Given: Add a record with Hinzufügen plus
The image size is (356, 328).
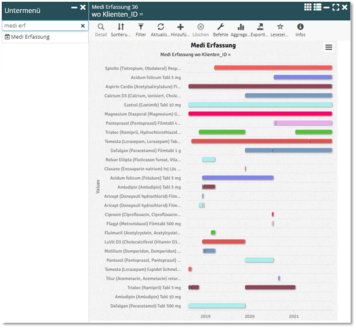Looking at the screenshot, I should coord(180,27).
